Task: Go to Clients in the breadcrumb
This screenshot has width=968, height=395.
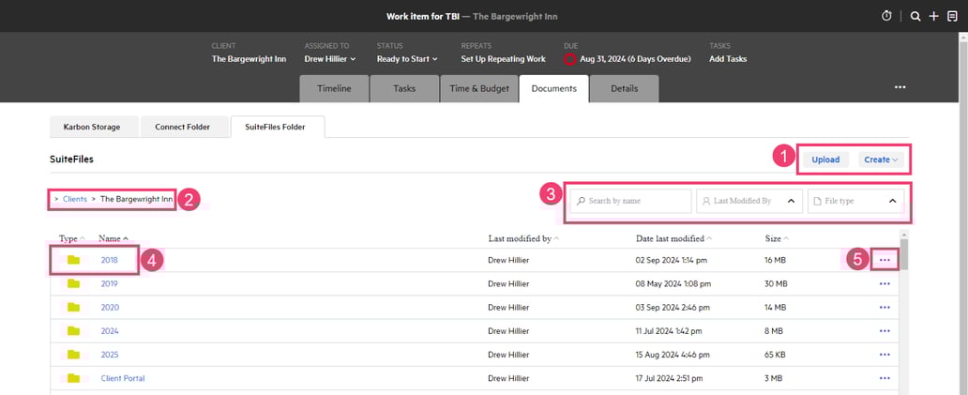Action: pyautogui.click(x=75, y=199)
